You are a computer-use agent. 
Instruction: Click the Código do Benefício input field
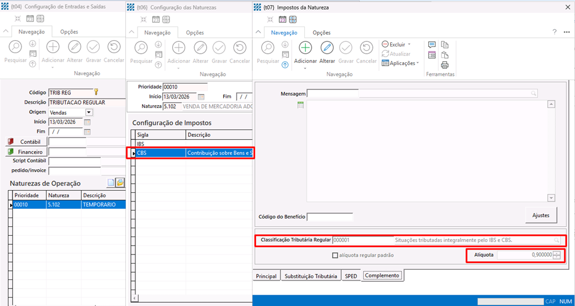coord(330,217)
